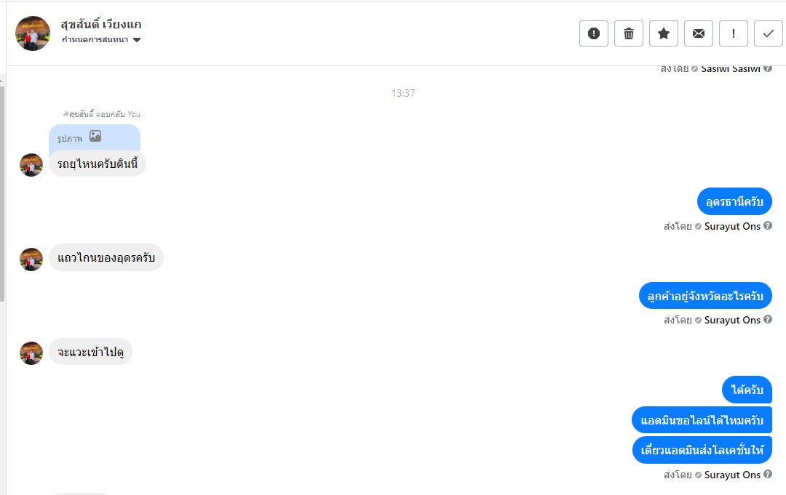
Task: Click the spam octagon icon button
Action: [x=593, y=33]
